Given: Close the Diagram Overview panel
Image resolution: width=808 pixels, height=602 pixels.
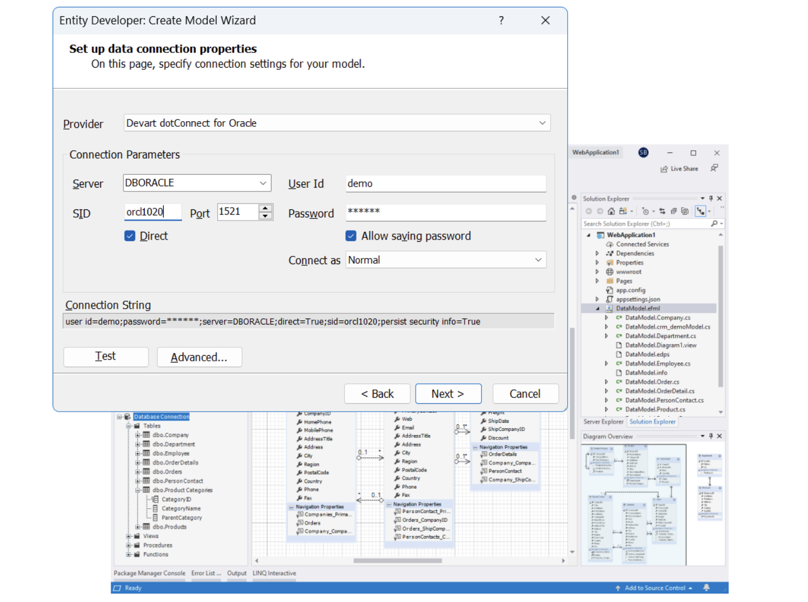Looking at the screenshot, I should [720, 436].
